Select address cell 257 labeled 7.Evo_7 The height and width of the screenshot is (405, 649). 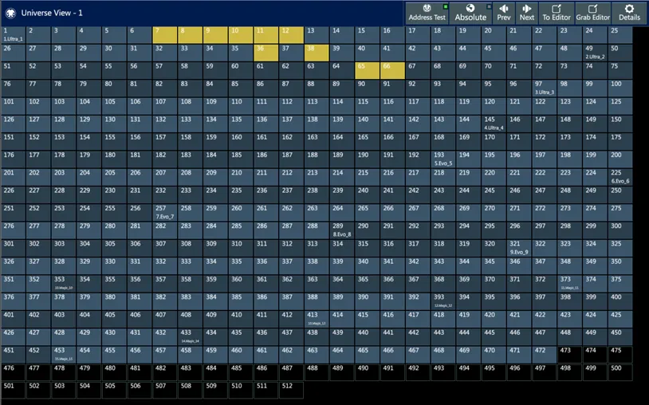(x=165, y=213)
